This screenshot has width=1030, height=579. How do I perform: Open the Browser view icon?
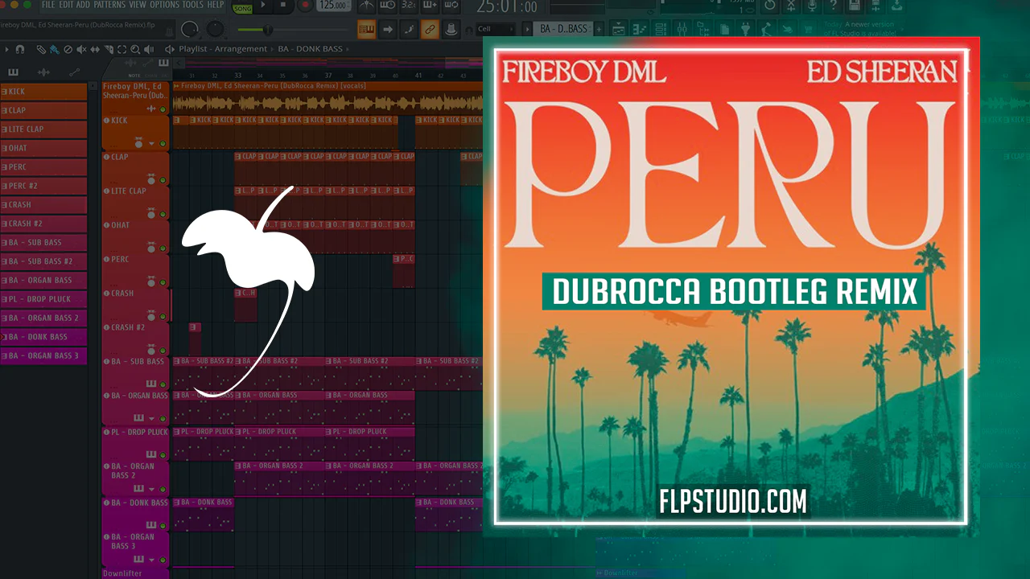(704, 30)
